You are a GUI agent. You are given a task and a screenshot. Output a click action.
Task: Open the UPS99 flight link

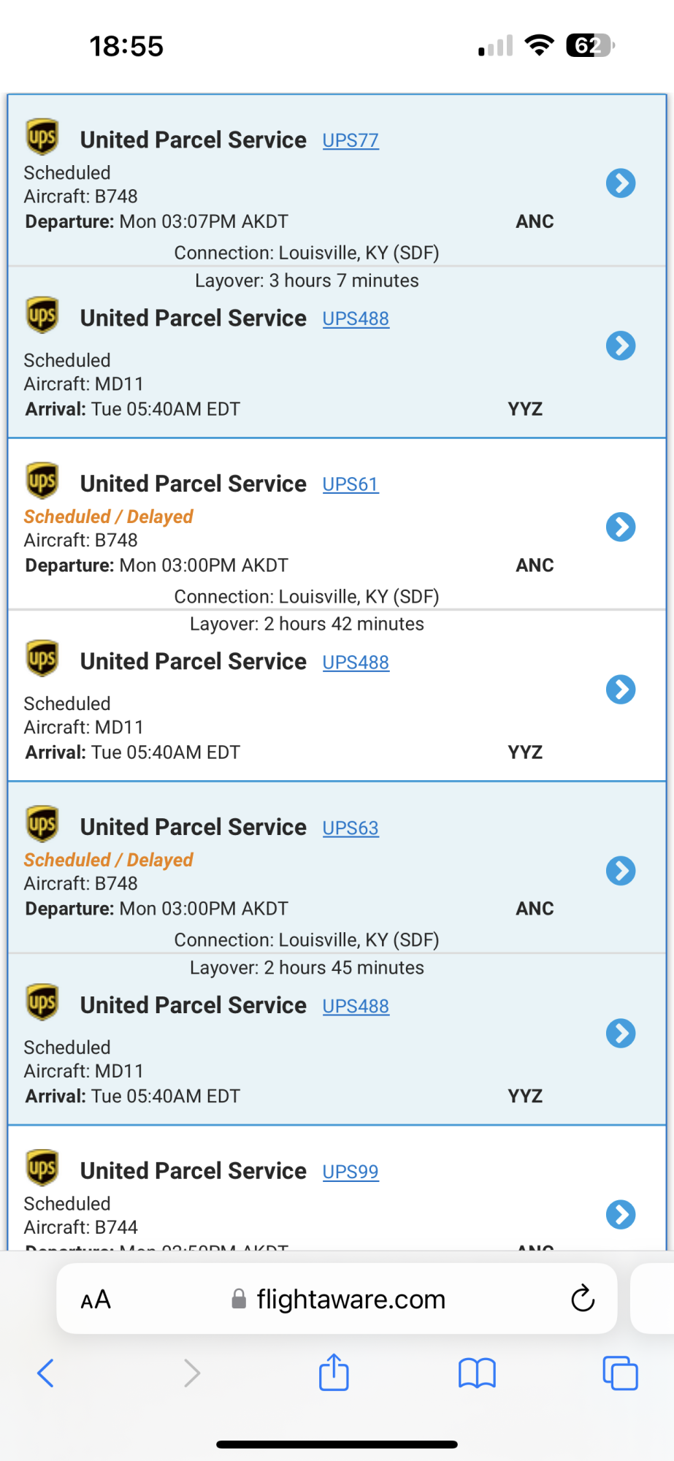(351, 1172)
